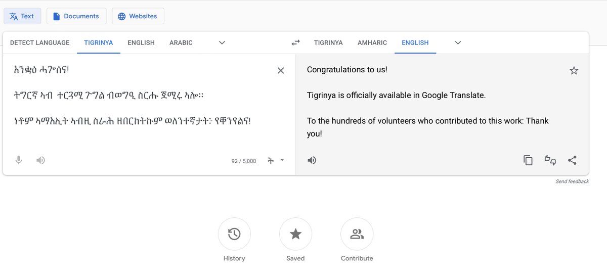This screenshot has height=277, width=607.
Task: Listen to the translated text speaker
Action: coord(312,160)
